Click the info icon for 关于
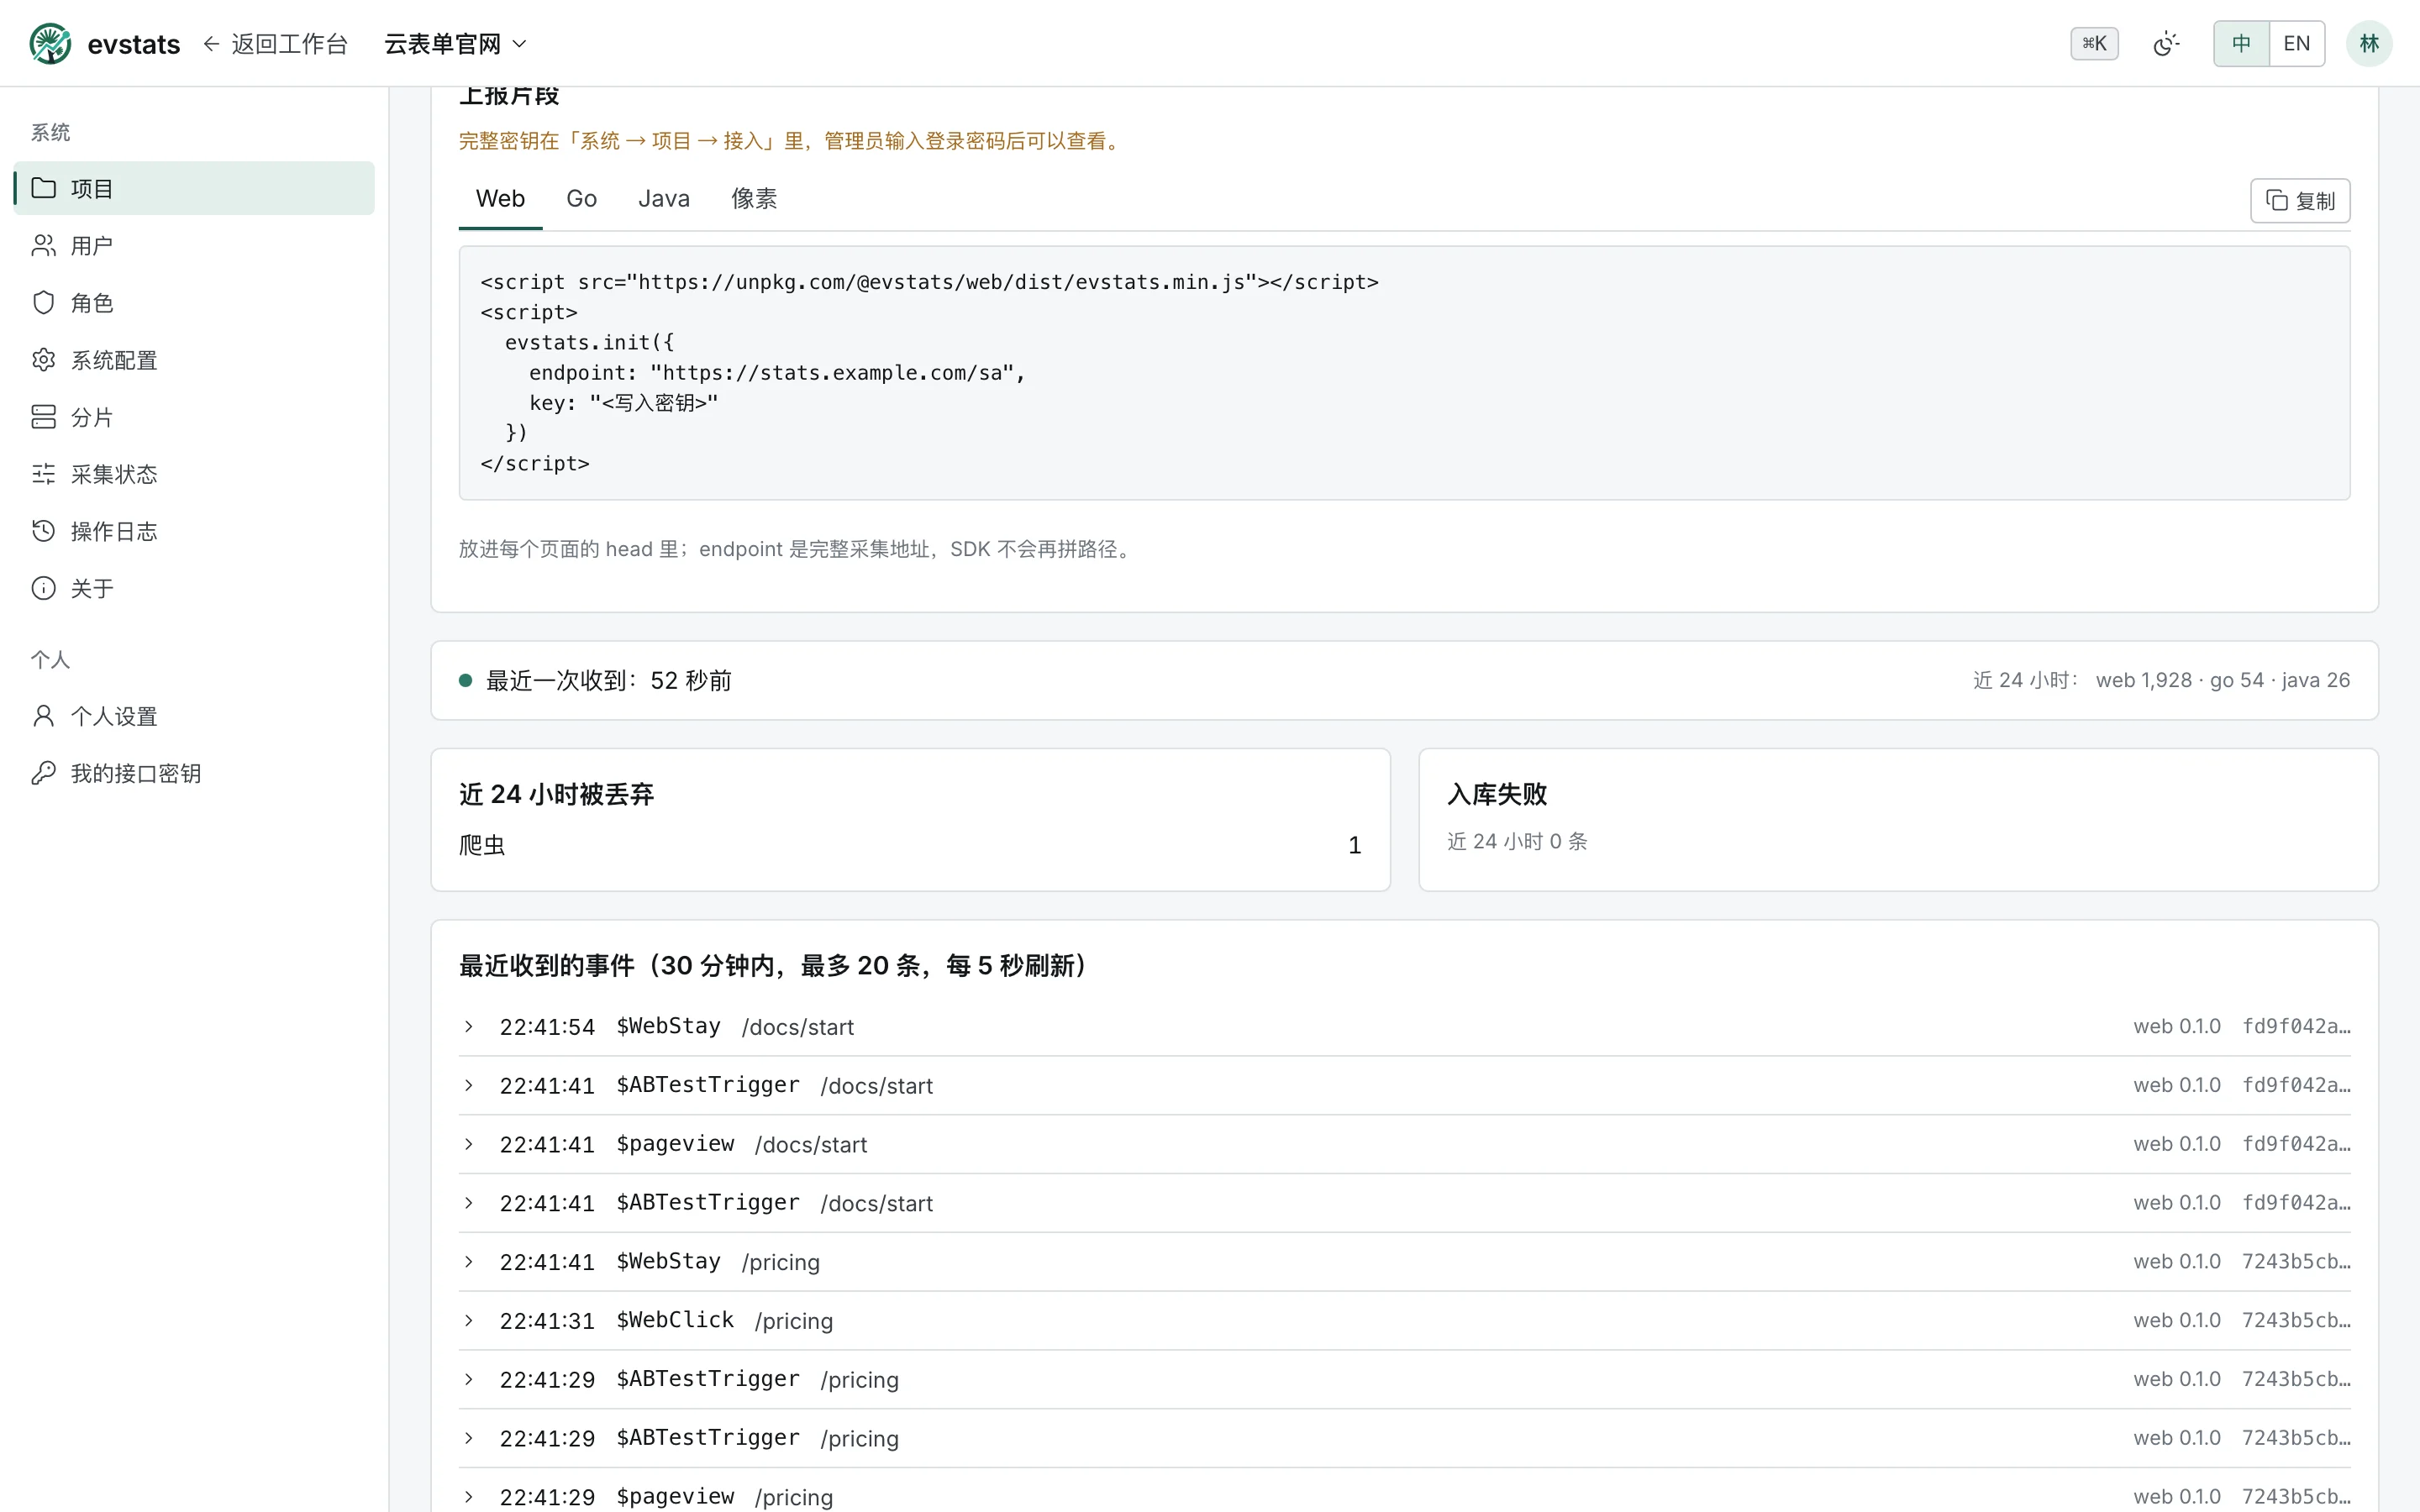The image size is (2420, 1512). pos(43,587)
